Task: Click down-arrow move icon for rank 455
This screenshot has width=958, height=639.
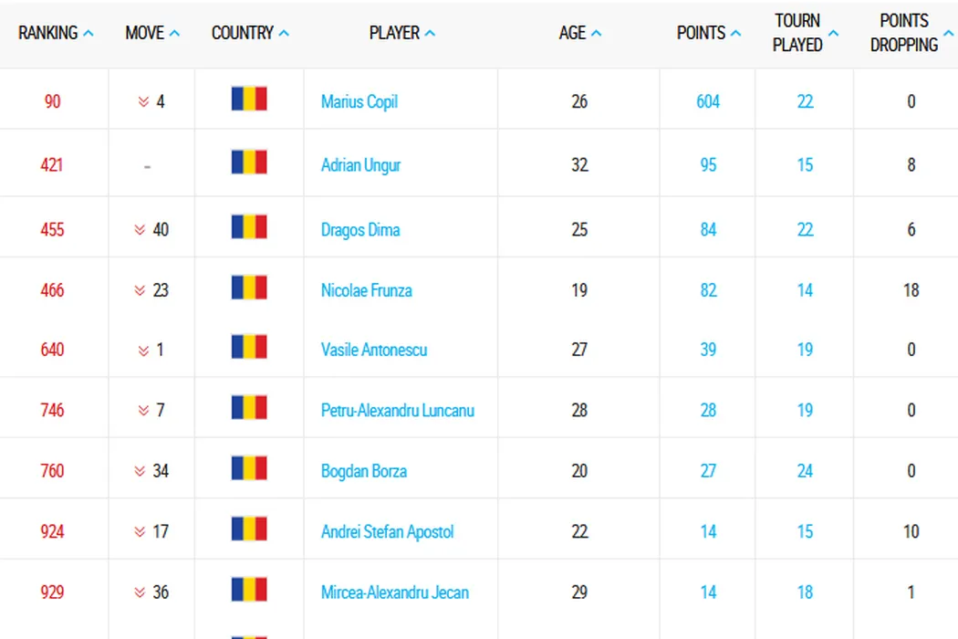Action: [x=141, y=230]
